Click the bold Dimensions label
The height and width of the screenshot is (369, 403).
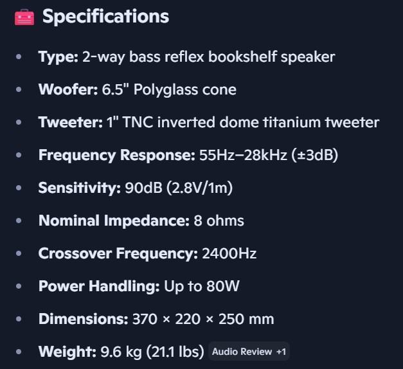[83, 319]
